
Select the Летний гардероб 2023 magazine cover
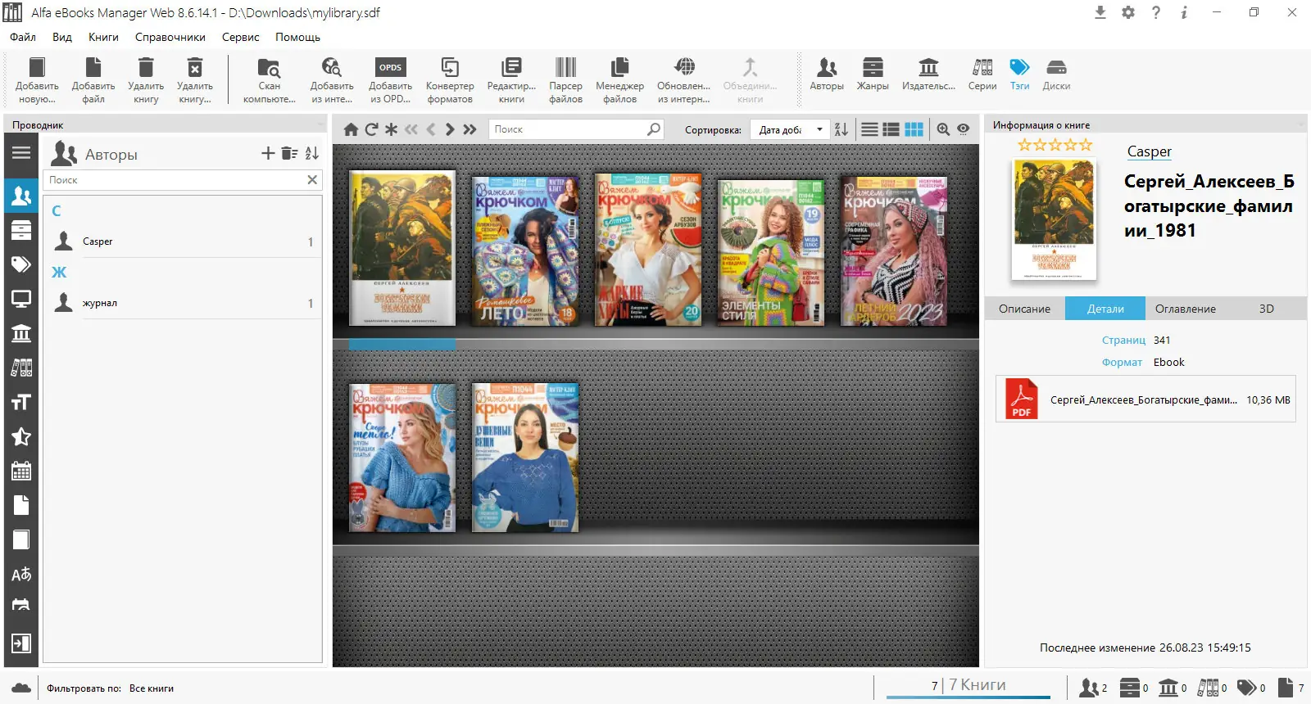point(894,251)
